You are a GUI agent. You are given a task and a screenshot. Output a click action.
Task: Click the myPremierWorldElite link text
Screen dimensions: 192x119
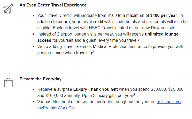point(57,108)
